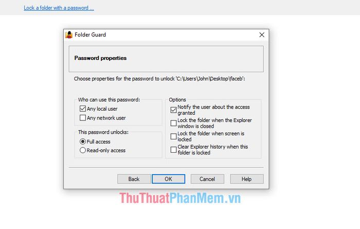Click the Folder Guard title bar text
This screenshot has height=229, width=360.
click(x=90, y=35)
